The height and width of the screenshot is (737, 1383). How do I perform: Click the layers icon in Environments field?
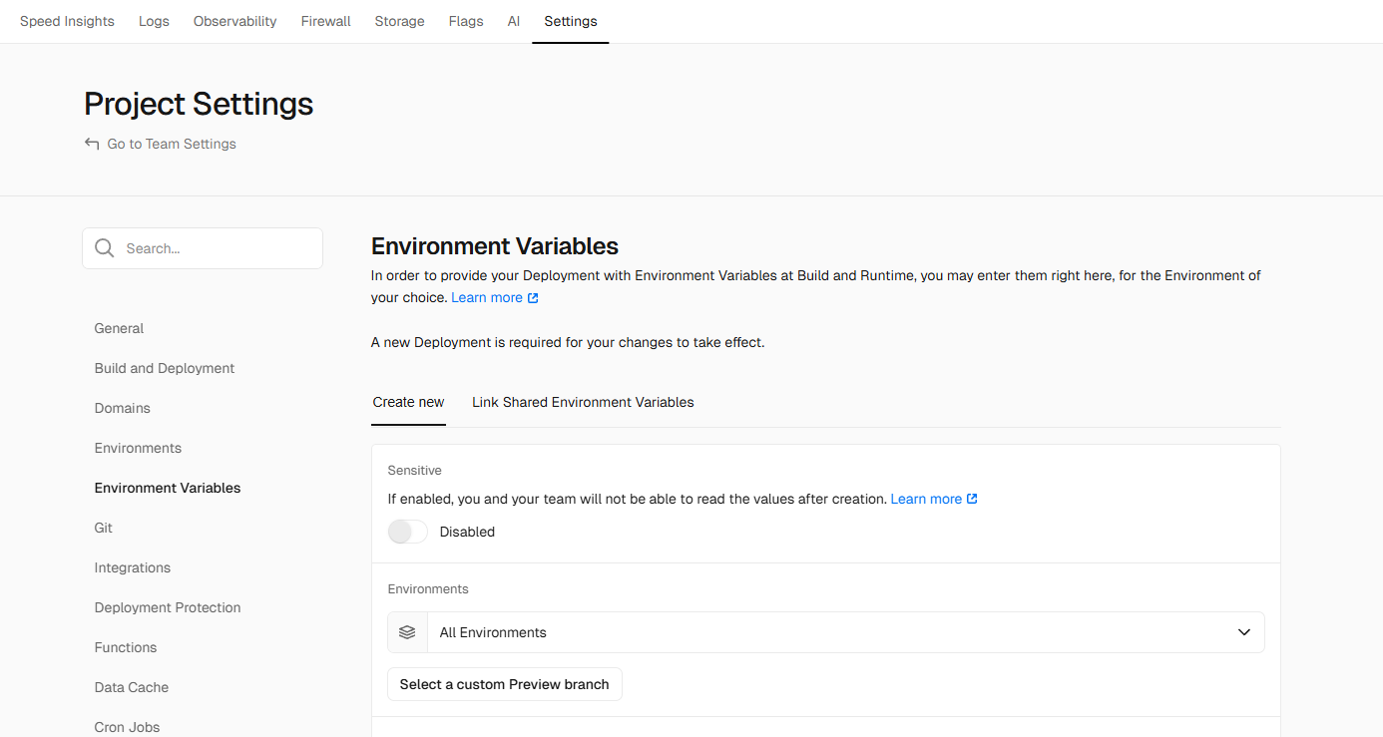(407, 632)
